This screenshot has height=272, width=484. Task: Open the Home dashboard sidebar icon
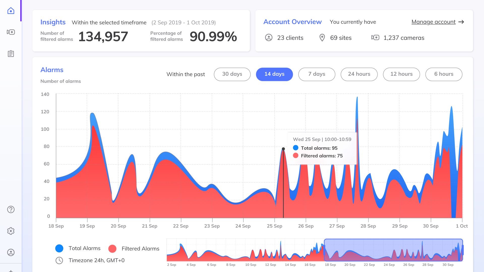click(11, 11)
